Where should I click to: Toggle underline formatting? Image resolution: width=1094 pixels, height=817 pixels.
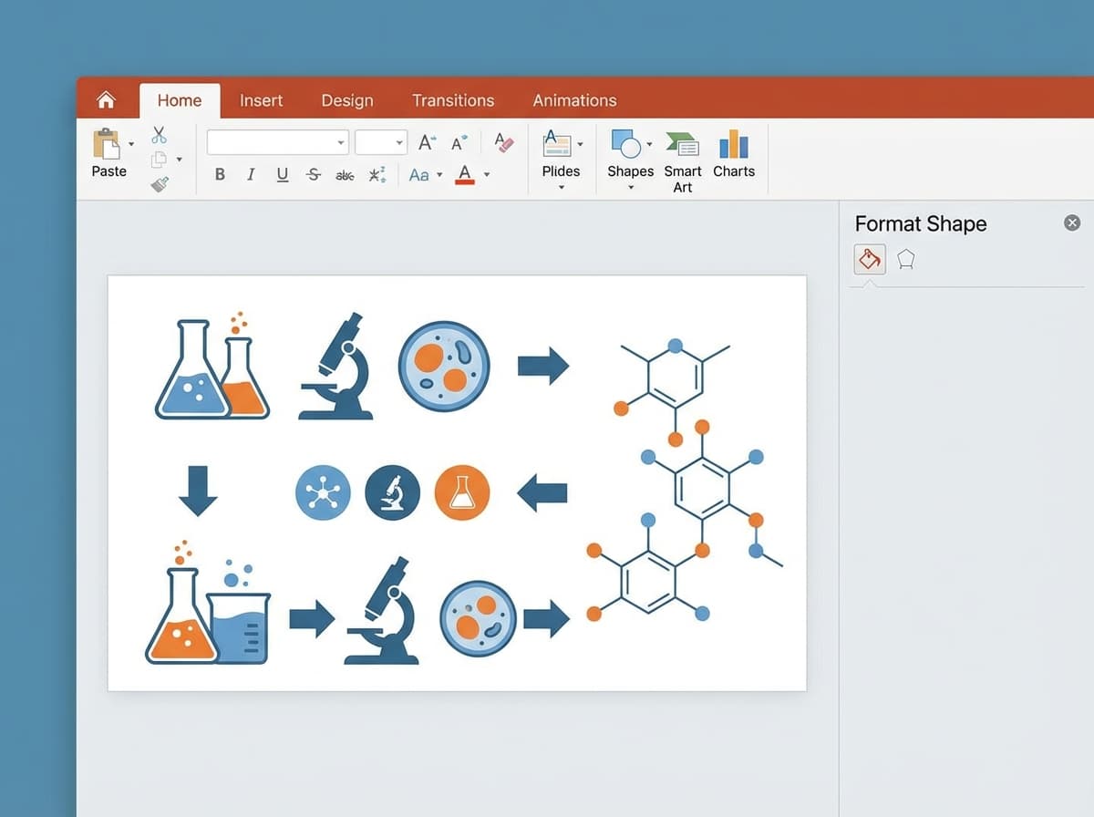point(281,174)
